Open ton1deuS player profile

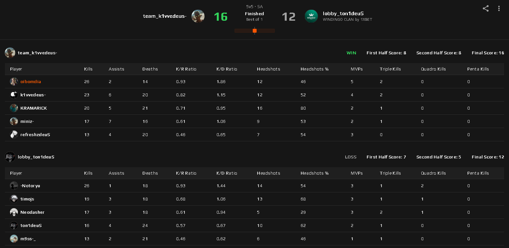pyautogui.click(x=31, y=225)
